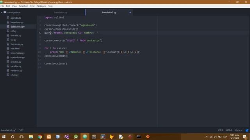Open File Explorer from taskbar
The image size is (250, 140).
click(31, 136)
